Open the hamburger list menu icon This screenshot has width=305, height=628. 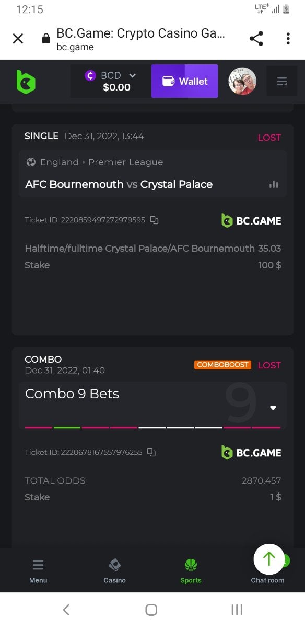pos(282,82)
